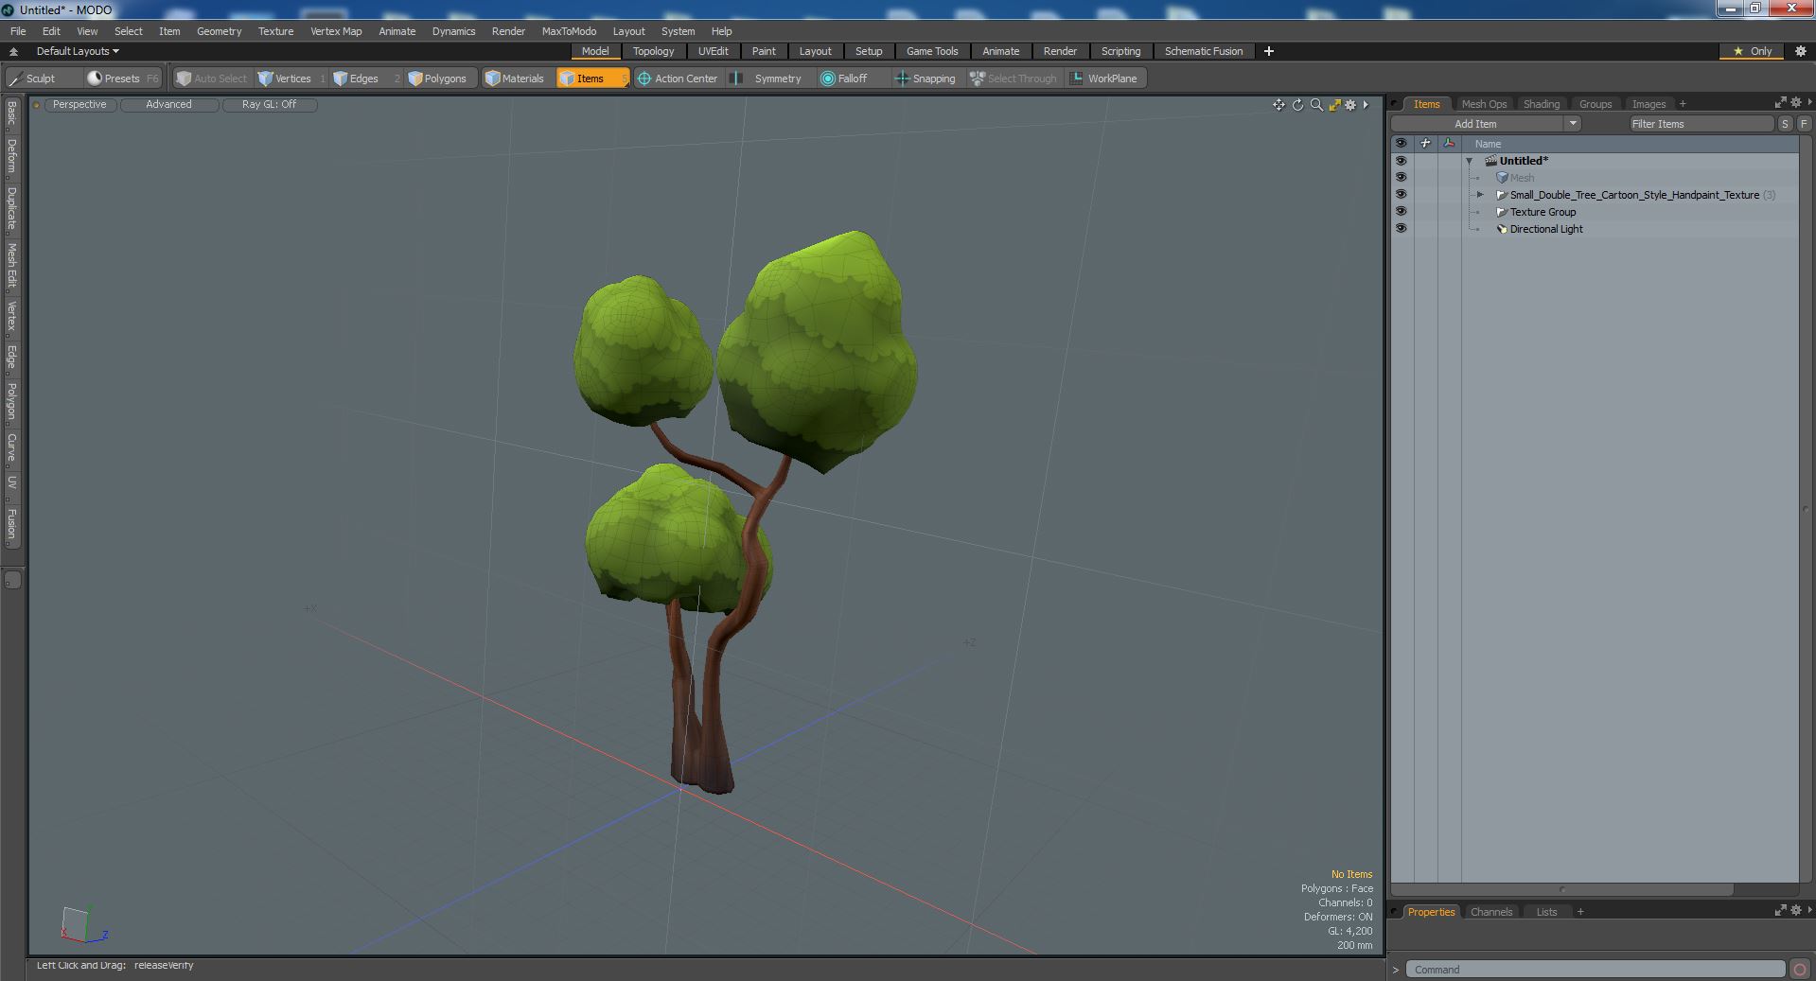Open the Vertex Map menu
Image resolution: width=1816 pixels, height=981 pixels.
[336, 31]
